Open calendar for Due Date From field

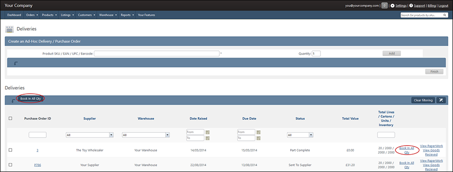pos(258,132)
